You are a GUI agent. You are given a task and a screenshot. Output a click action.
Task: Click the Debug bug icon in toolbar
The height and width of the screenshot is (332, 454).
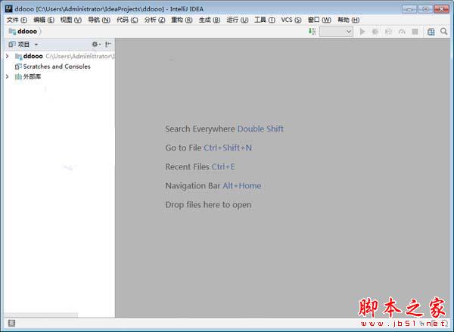click(x=375, y=32)
